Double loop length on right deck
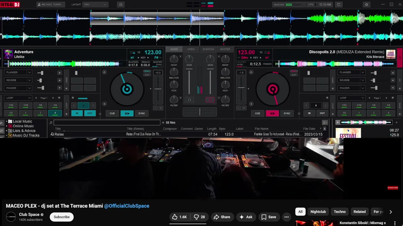This screenshot has width=403, height=226. (325, 105)
